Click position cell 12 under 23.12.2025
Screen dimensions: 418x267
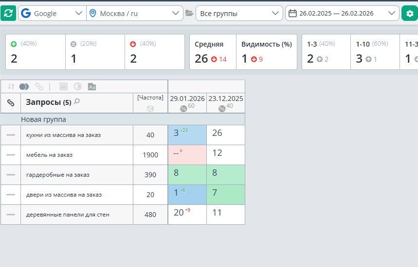pos(225,155)
